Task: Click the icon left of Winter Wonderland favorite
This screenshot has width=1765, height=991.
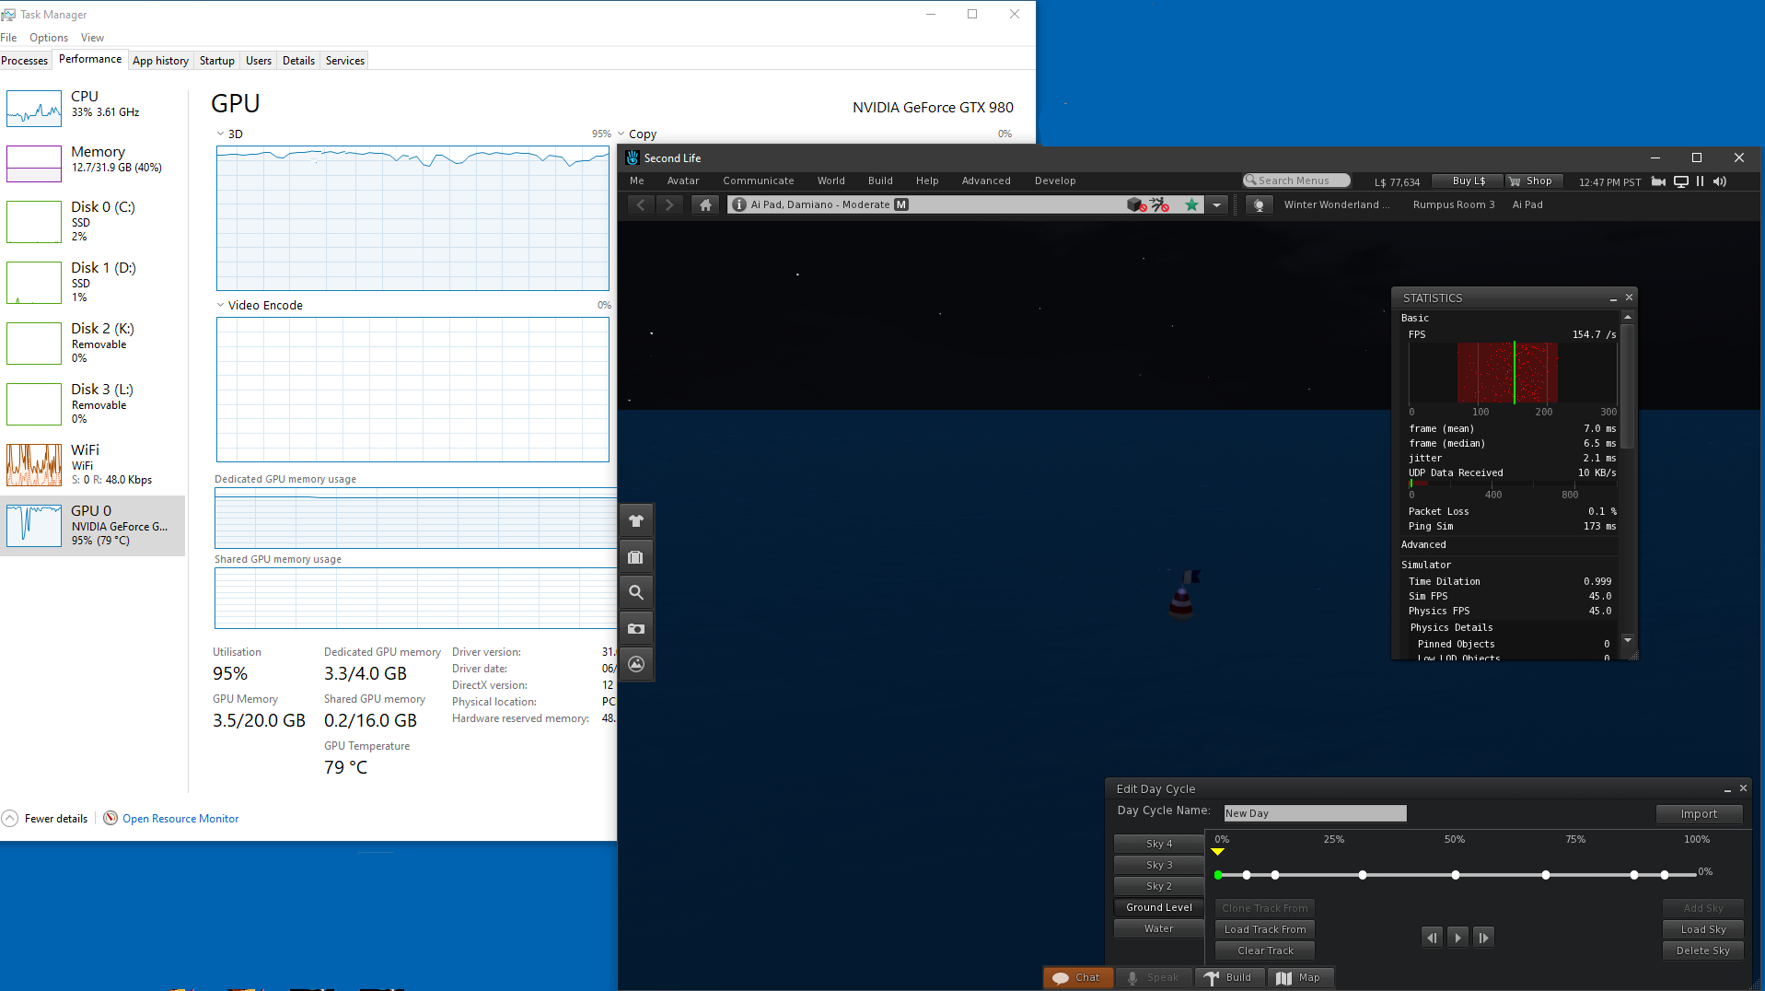Action: pos(1259,204)
